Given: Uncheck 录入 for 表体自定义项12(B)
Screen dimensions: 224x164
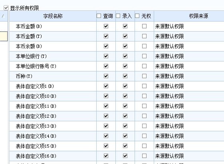Looking at the screenshot, I should click(125, 116).
